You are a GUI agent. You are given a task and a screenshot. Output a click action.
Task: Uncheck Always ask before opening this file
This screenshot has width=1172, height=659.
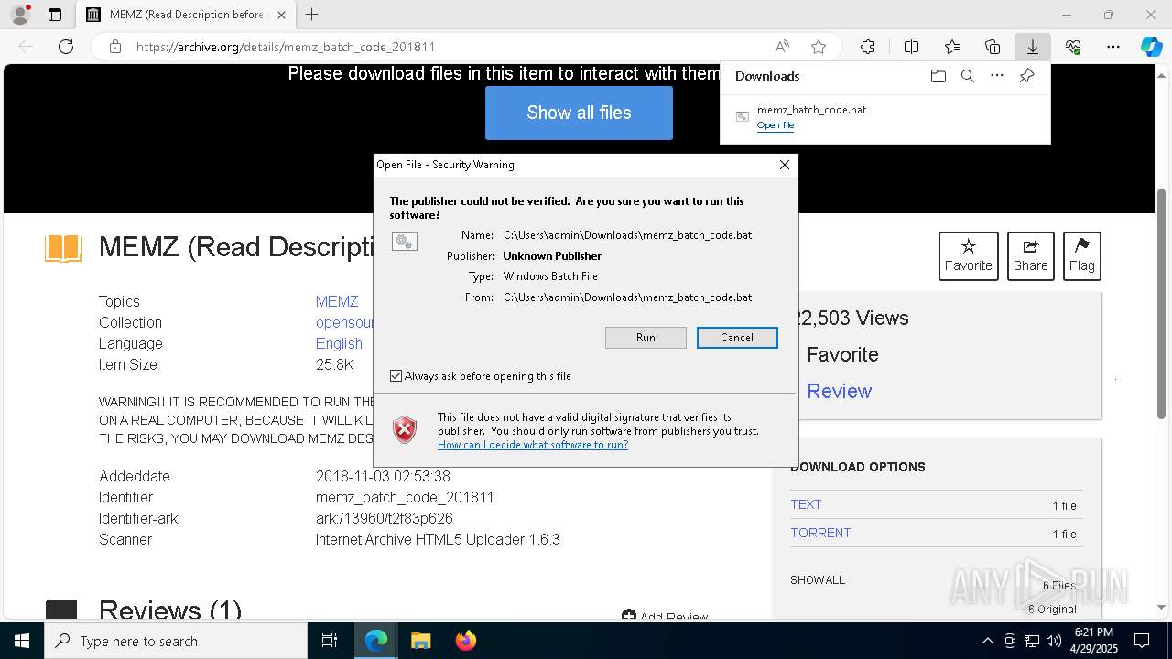pos(396,376)
